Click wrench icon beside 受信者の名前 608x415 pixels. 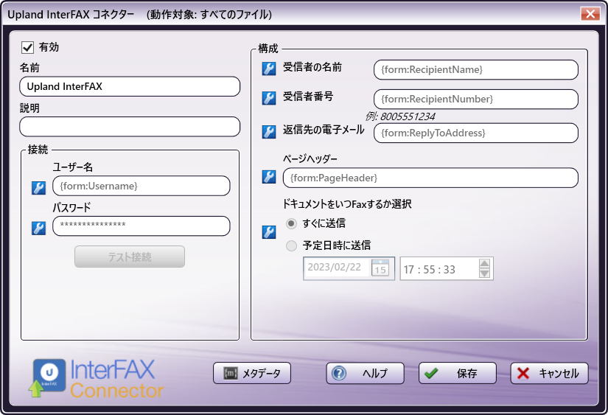[x=269, y=69]
